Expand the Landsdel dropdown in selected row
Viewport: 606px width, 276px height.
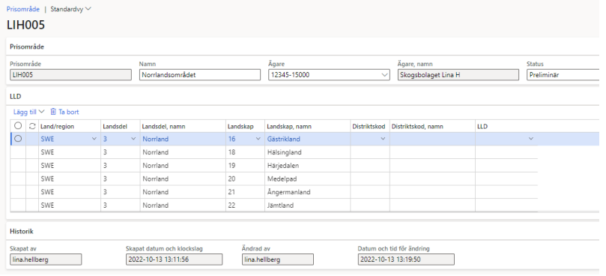tap(133, 139)
